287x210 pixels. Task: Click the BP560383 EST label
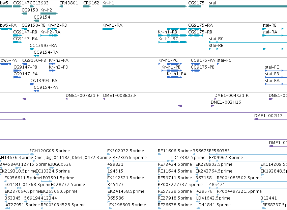(x=219, y=151)
